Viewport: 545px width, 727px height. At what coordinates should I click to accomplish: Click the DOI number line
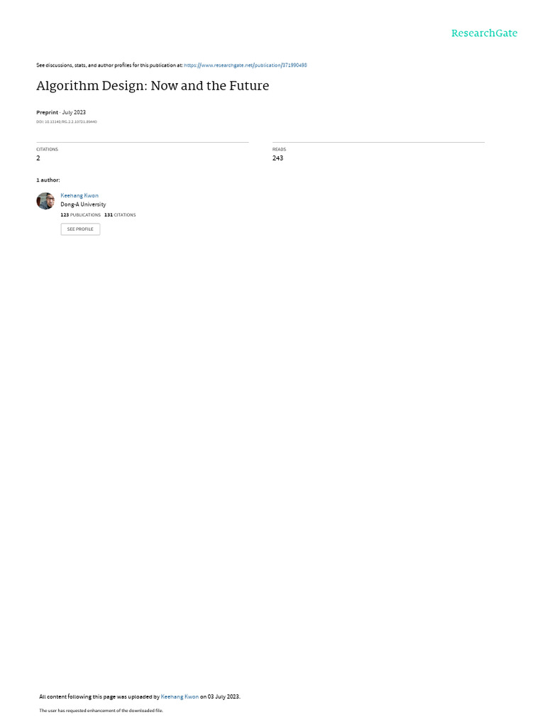[66, 122]
